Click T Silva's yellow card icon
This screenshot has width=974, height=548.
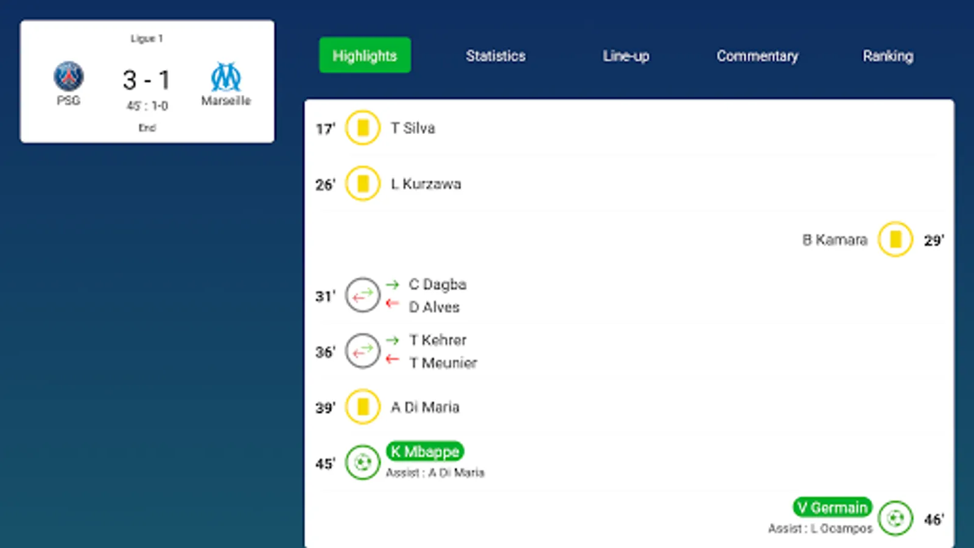tap(363, 128)
